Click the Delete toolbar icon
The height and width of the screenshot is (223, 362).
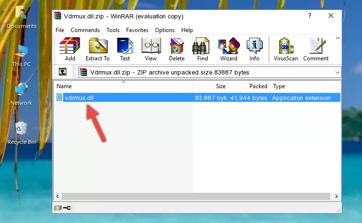pyautogui.click(x=177, y=50)
